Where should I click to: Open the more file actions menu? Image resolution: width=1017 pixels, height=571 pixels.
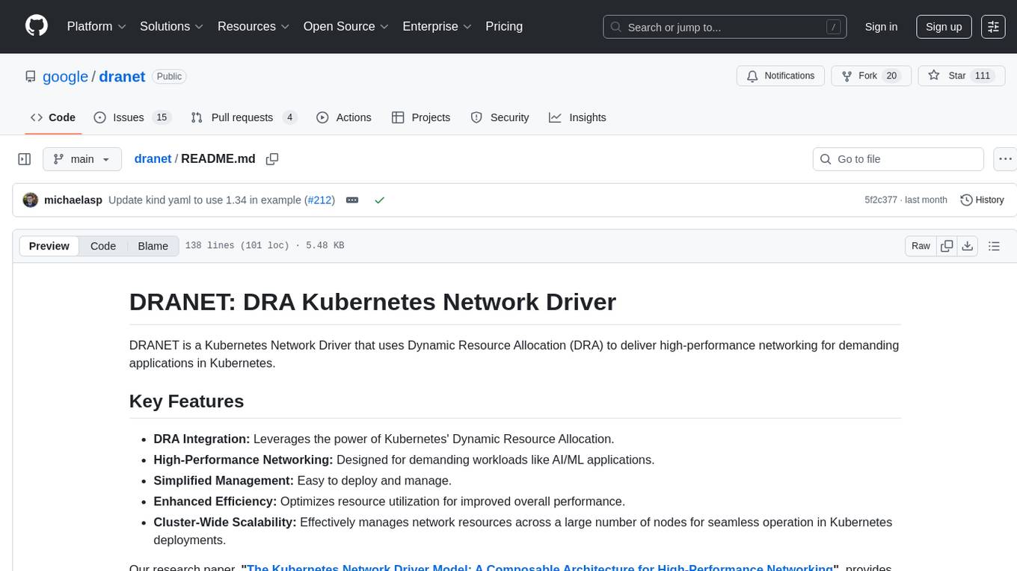click(1005, 159)
